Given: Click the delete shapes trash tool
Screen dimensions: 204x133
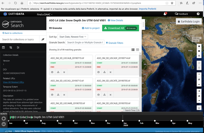Looking at the screenshot, I should tap(199, 68).
